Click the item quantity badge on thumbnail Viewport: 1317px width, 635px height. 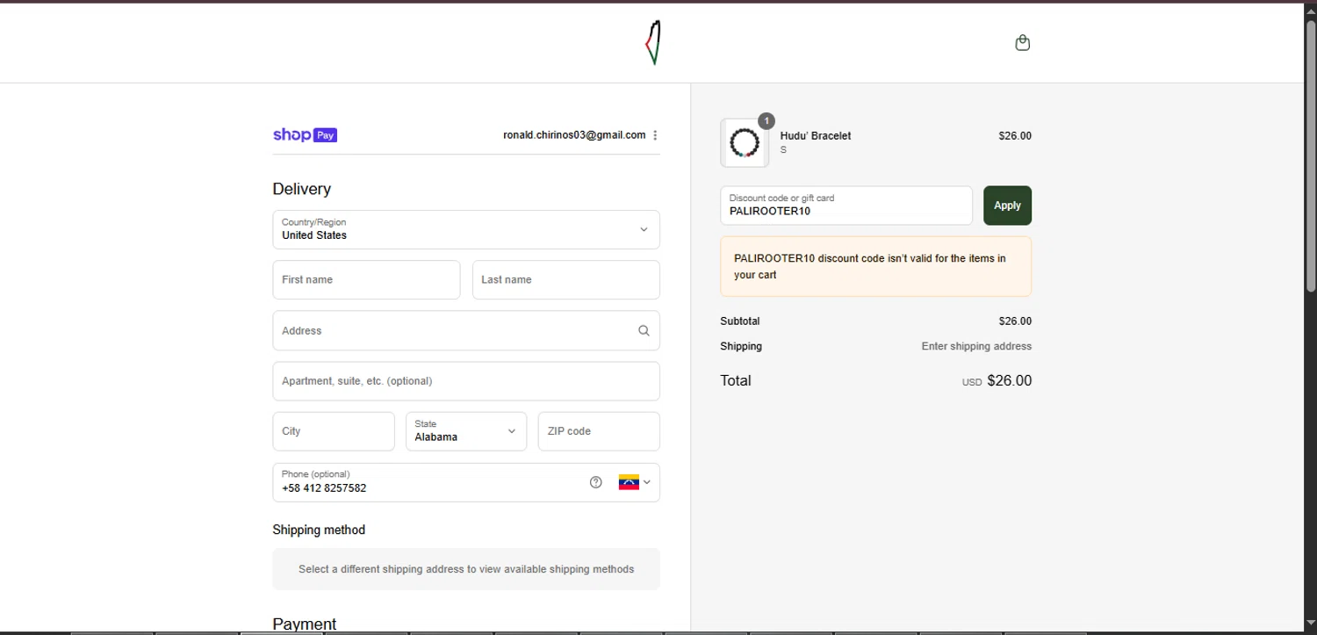766,121
